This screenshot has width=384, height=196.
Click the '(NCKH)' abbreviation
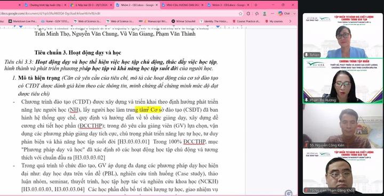point(208,182)
